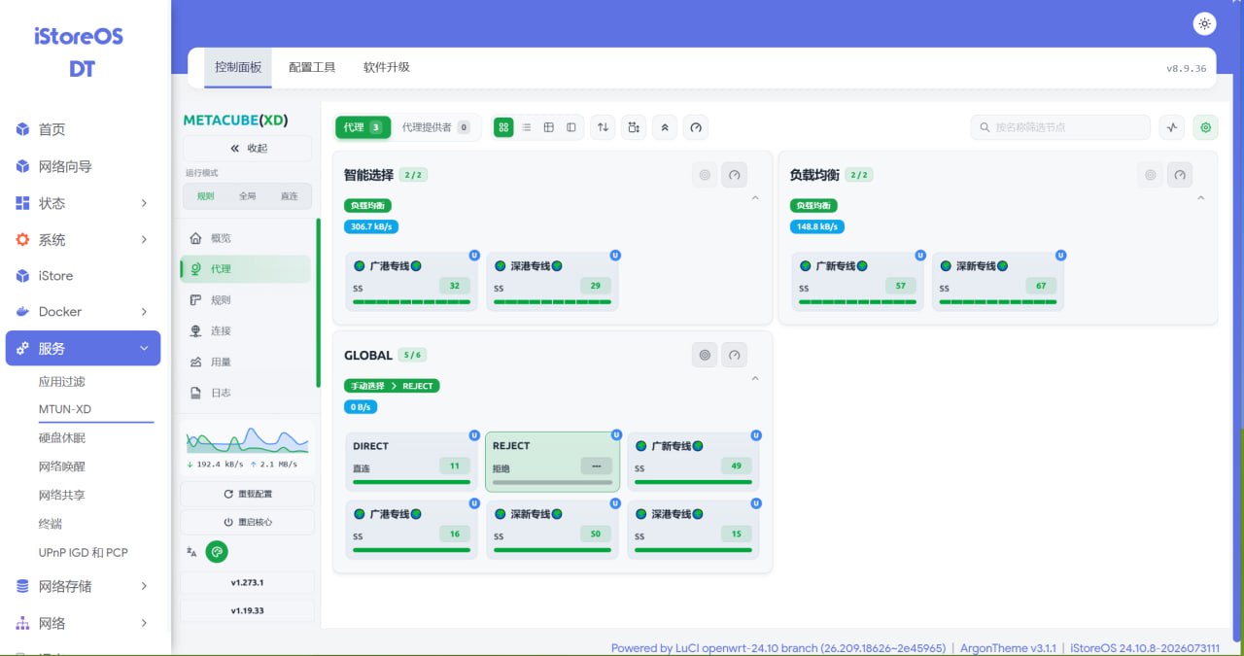Open iStore in left sidebar
1244x656 pixels.
pos(83,276)
